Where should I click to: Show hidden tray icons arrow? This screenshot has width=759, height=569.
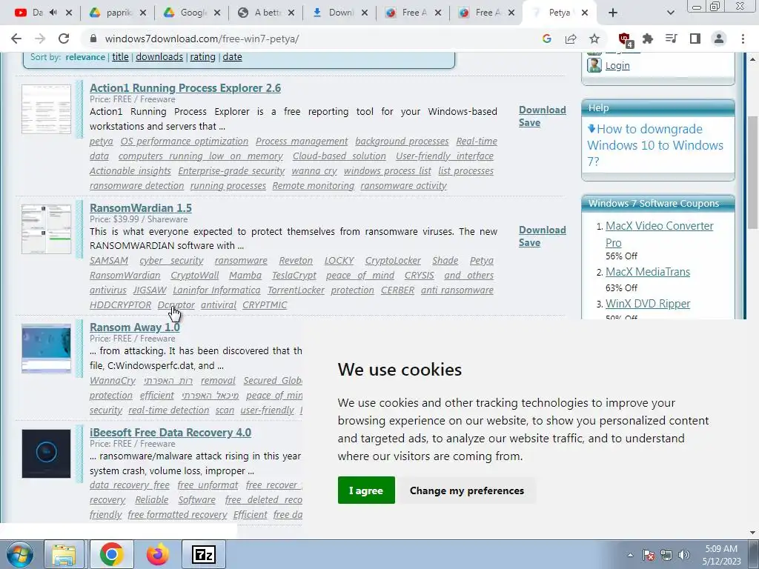point(630,555)
